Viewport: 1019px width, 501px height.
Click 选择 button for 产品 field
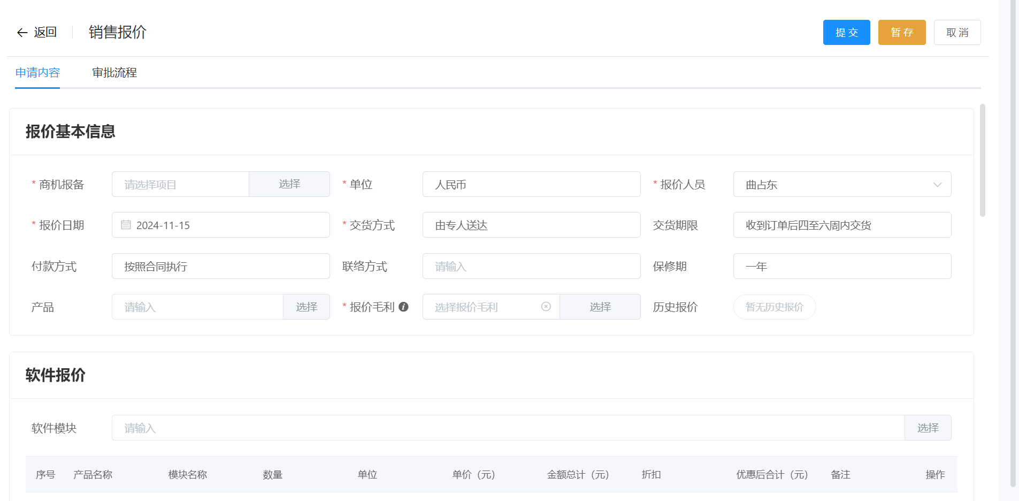pos(306,307)
